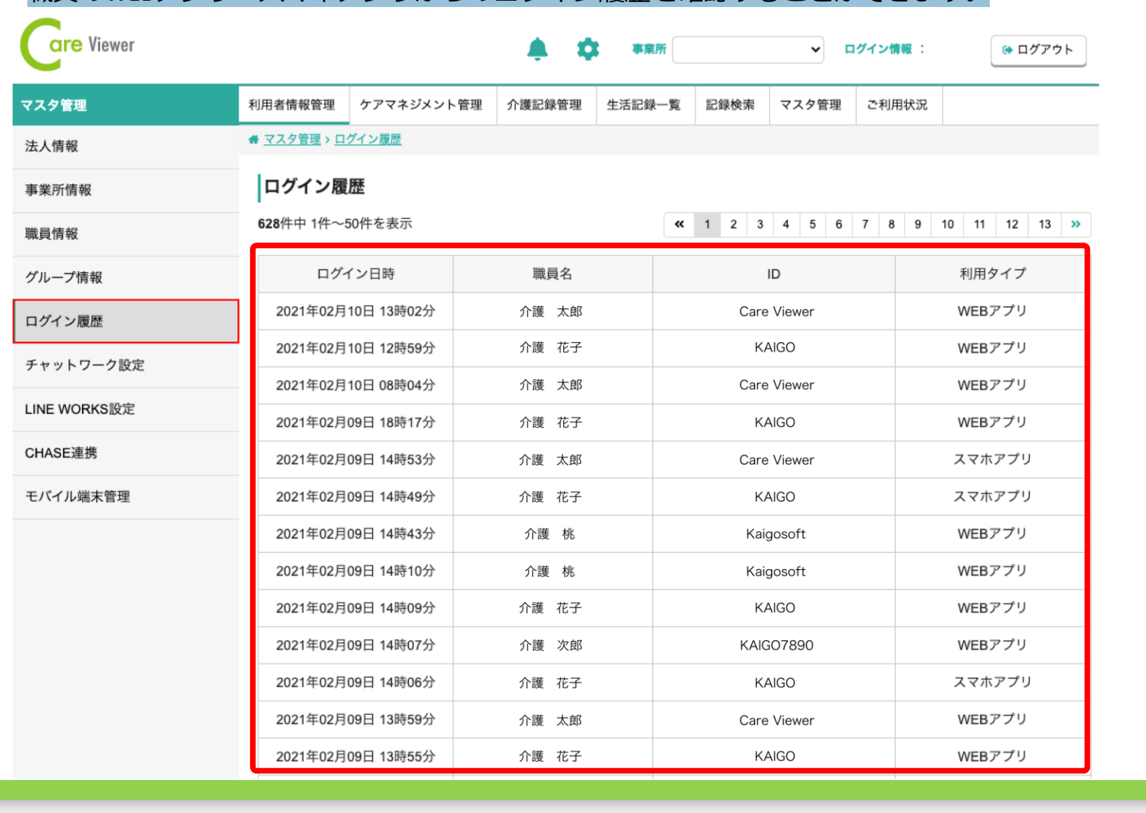Click the ログイン日時 column header
Viewport: 1146px width, 813px height.
click(356, 274)
